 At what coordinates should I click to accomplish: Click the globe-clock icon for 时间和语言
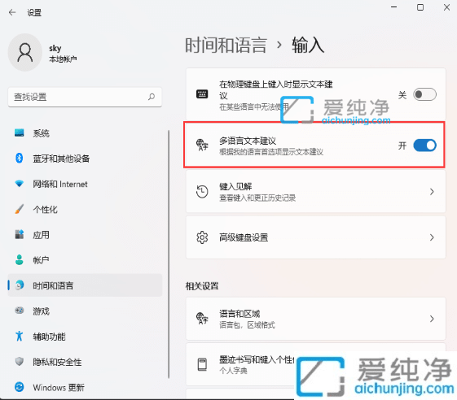coord(20,285)
